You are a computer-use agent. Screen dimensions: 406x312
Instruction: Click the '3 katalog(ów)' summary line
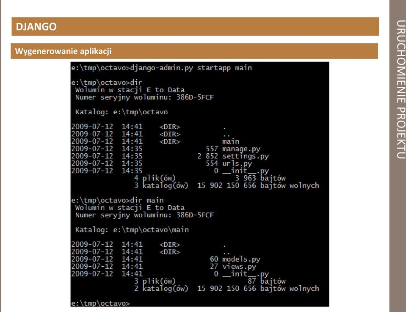point(161,186)
